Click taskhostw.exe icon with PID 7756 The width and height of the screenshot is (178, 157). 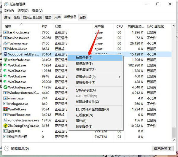[x=5, y=32]
